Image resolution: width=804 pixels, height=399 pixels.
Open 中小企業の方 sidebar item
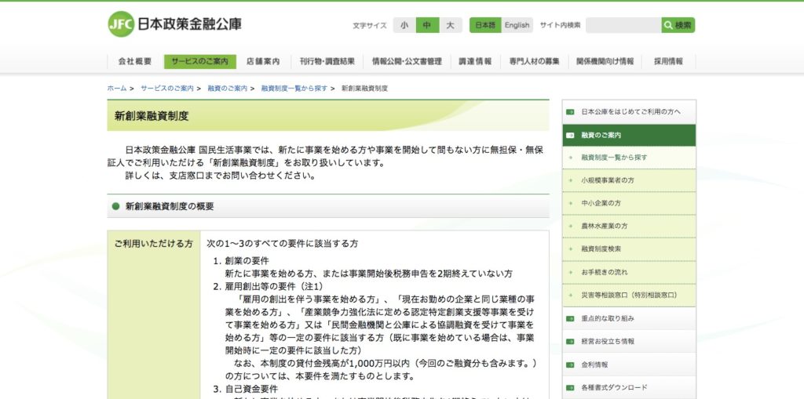629,203
